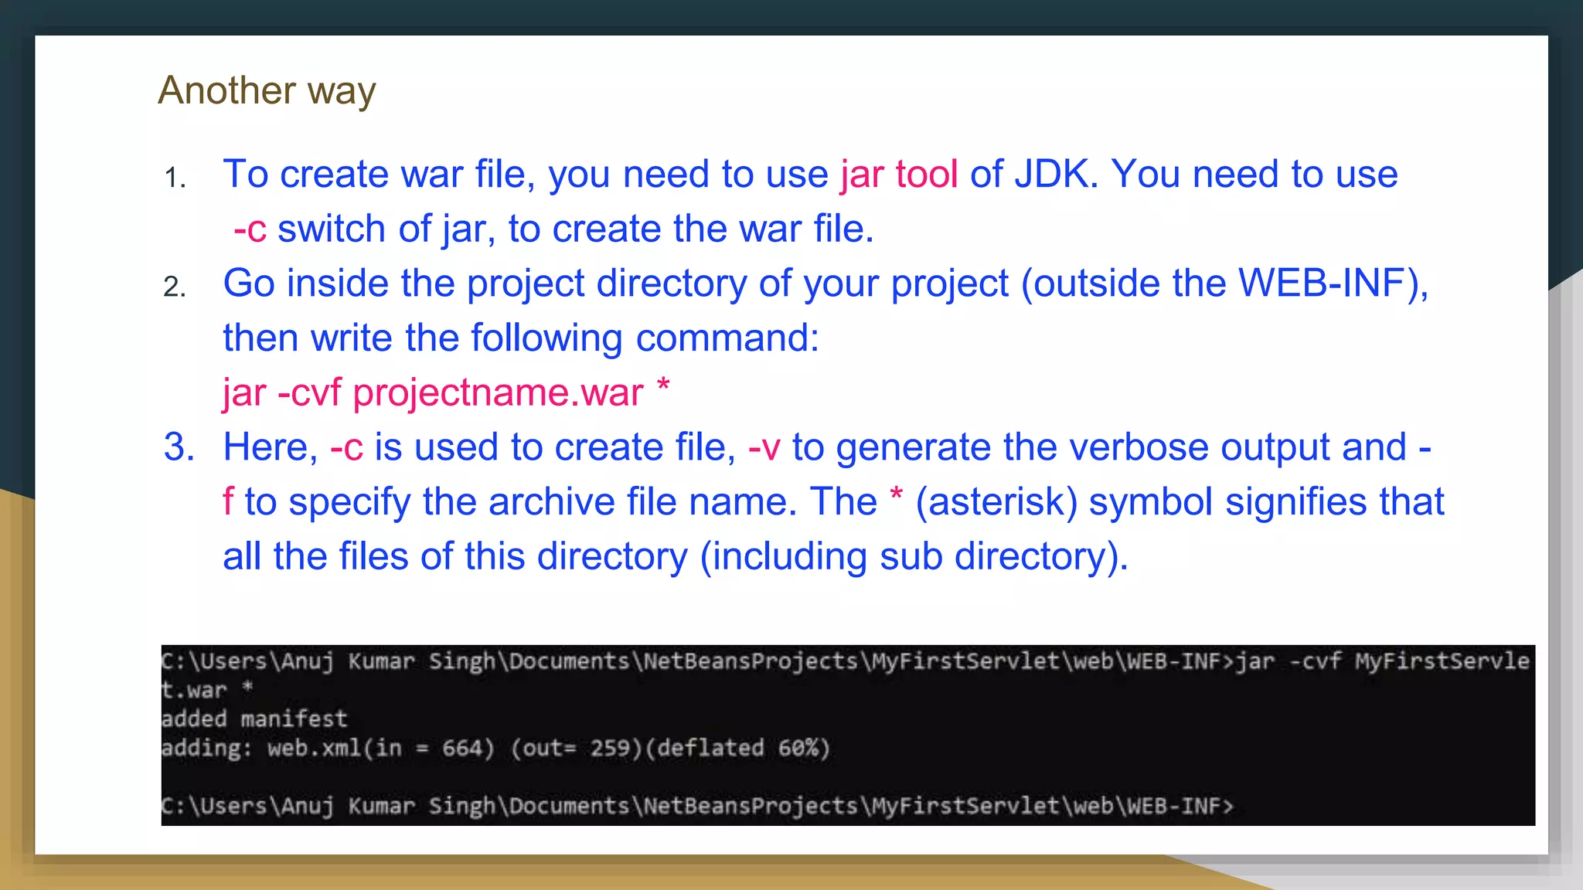Click 'added manifest' line in terminal

pyautogui.click(x=254, y=719)
